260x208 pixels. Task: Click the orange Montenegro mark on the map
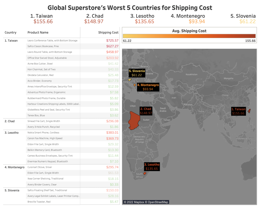pos(134,85)
